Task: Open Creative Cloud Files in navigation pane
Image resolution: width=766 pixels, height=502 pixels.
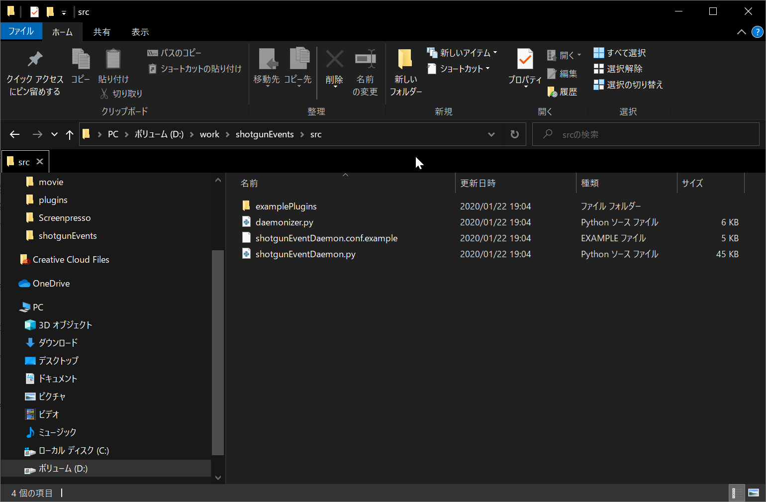Action: pyautogui.click(x=71, y=260)
